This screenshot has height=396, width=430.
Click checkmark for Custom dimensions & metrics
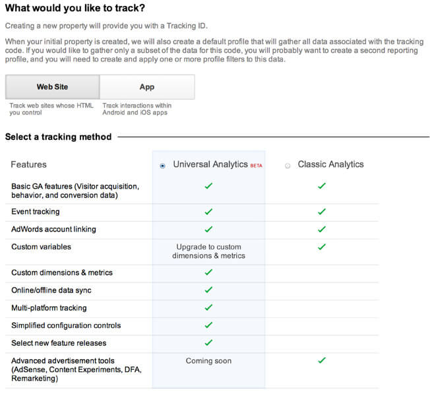pyautogui.click(x=208, y=272)
